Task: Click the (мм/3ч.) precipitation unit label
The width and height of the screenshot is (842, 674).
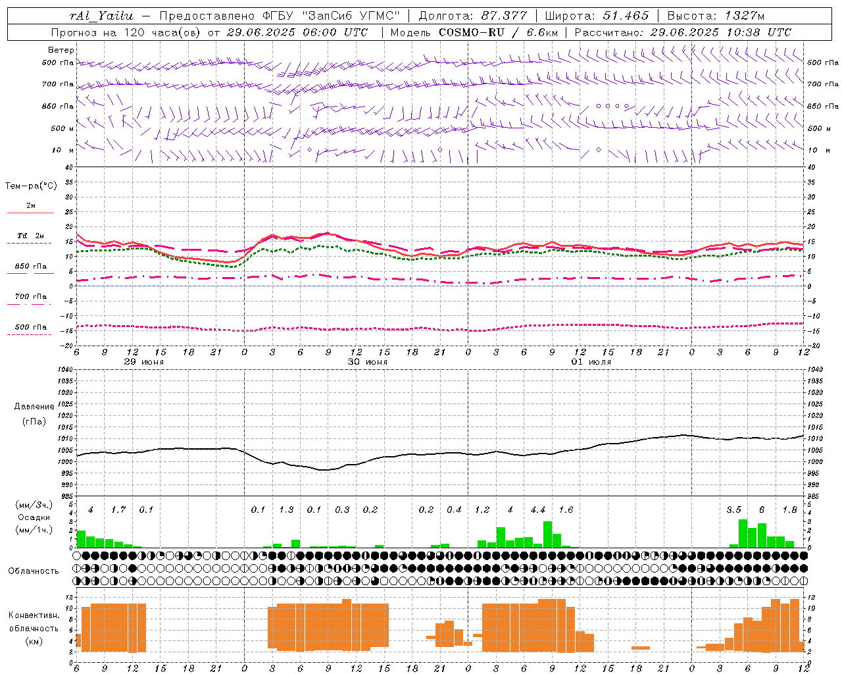Action: click(34, 505)
